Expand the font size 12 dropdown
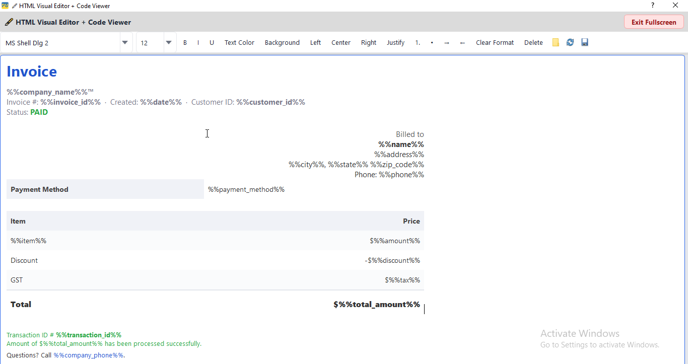Screen dimensions: 688x364 (169, 42)
